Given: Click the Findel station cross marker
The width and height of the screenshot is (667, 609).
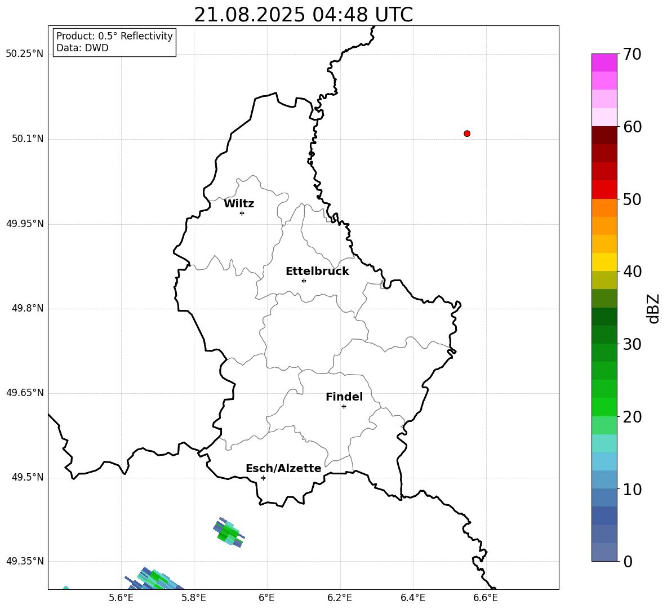Looking at the screenshot, I should [344, 407].
